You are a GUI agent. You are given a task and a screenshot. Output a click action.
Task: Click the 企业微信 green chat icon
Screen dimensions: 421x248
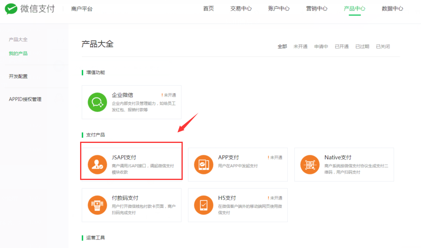(97, 102)
